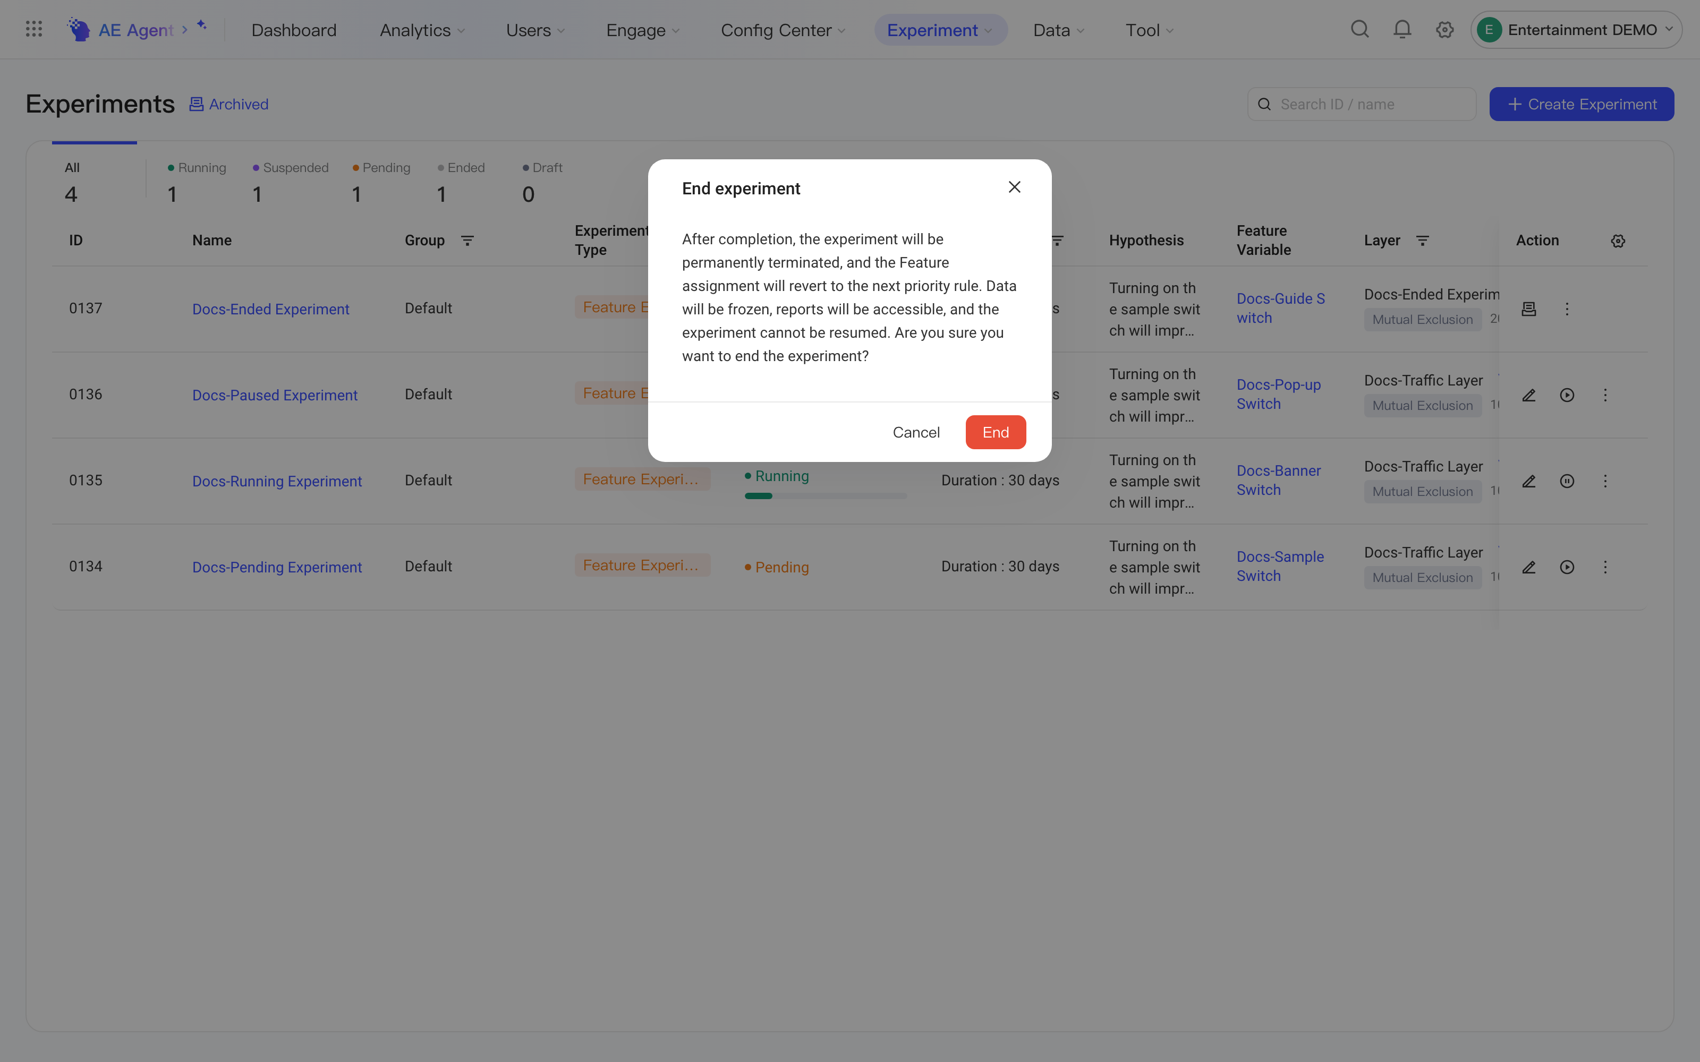
Task: Click the AE Agent logo icon
Action: pos(79,30)
